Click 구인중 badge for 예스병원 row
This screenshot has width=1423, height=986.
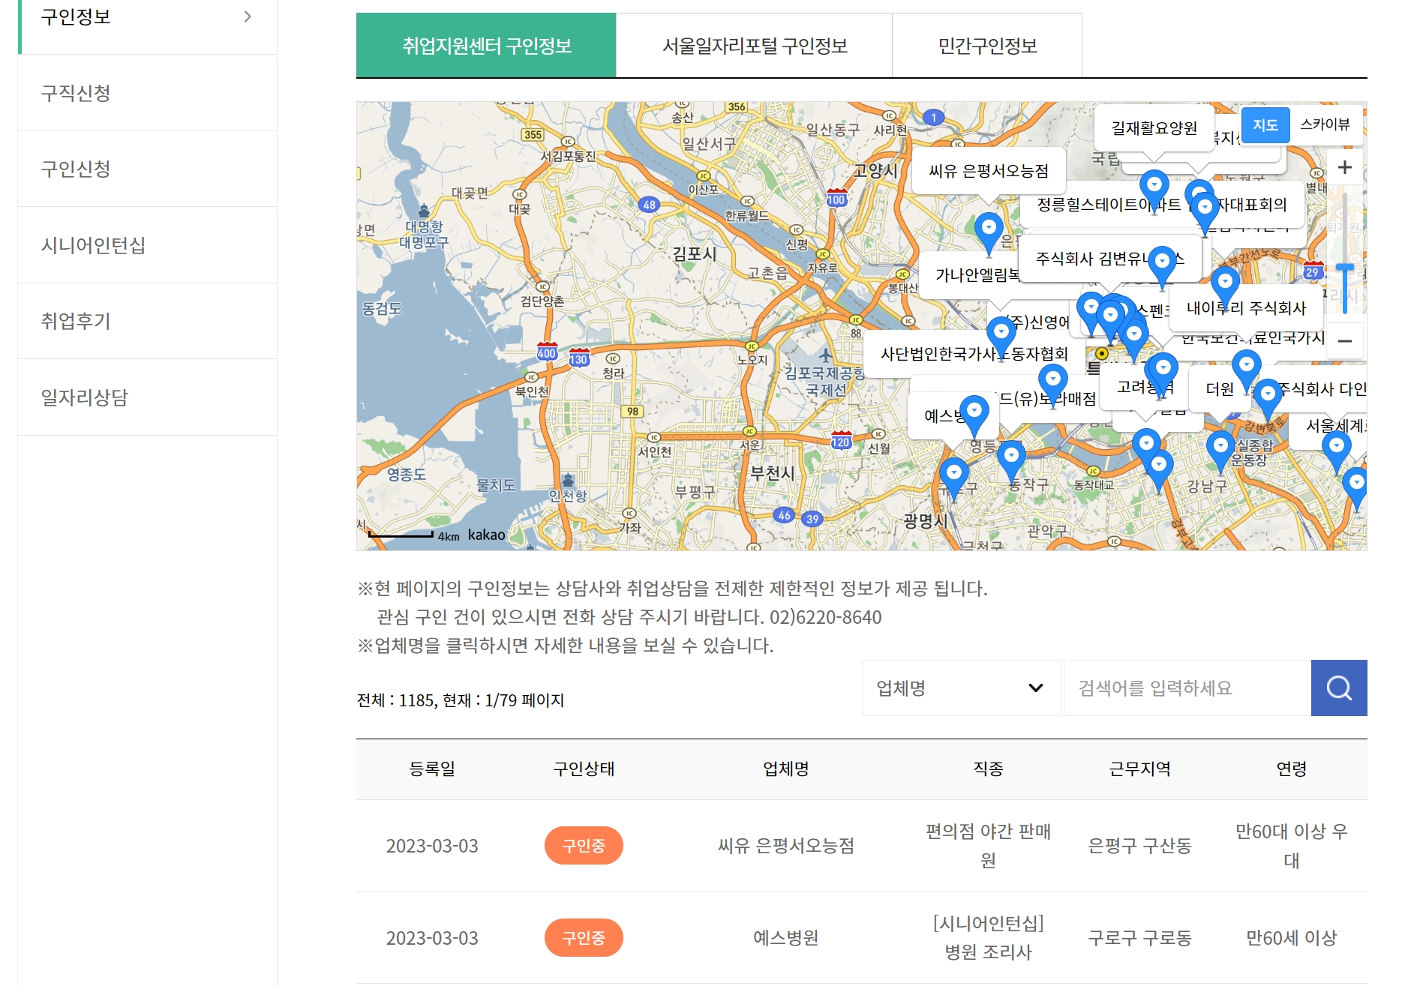coord(584,938)
